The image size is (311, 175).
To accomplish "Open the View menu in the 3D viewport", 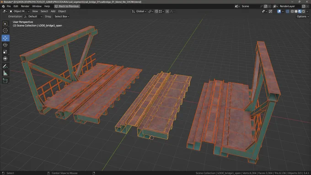I will tap(35, 11).
